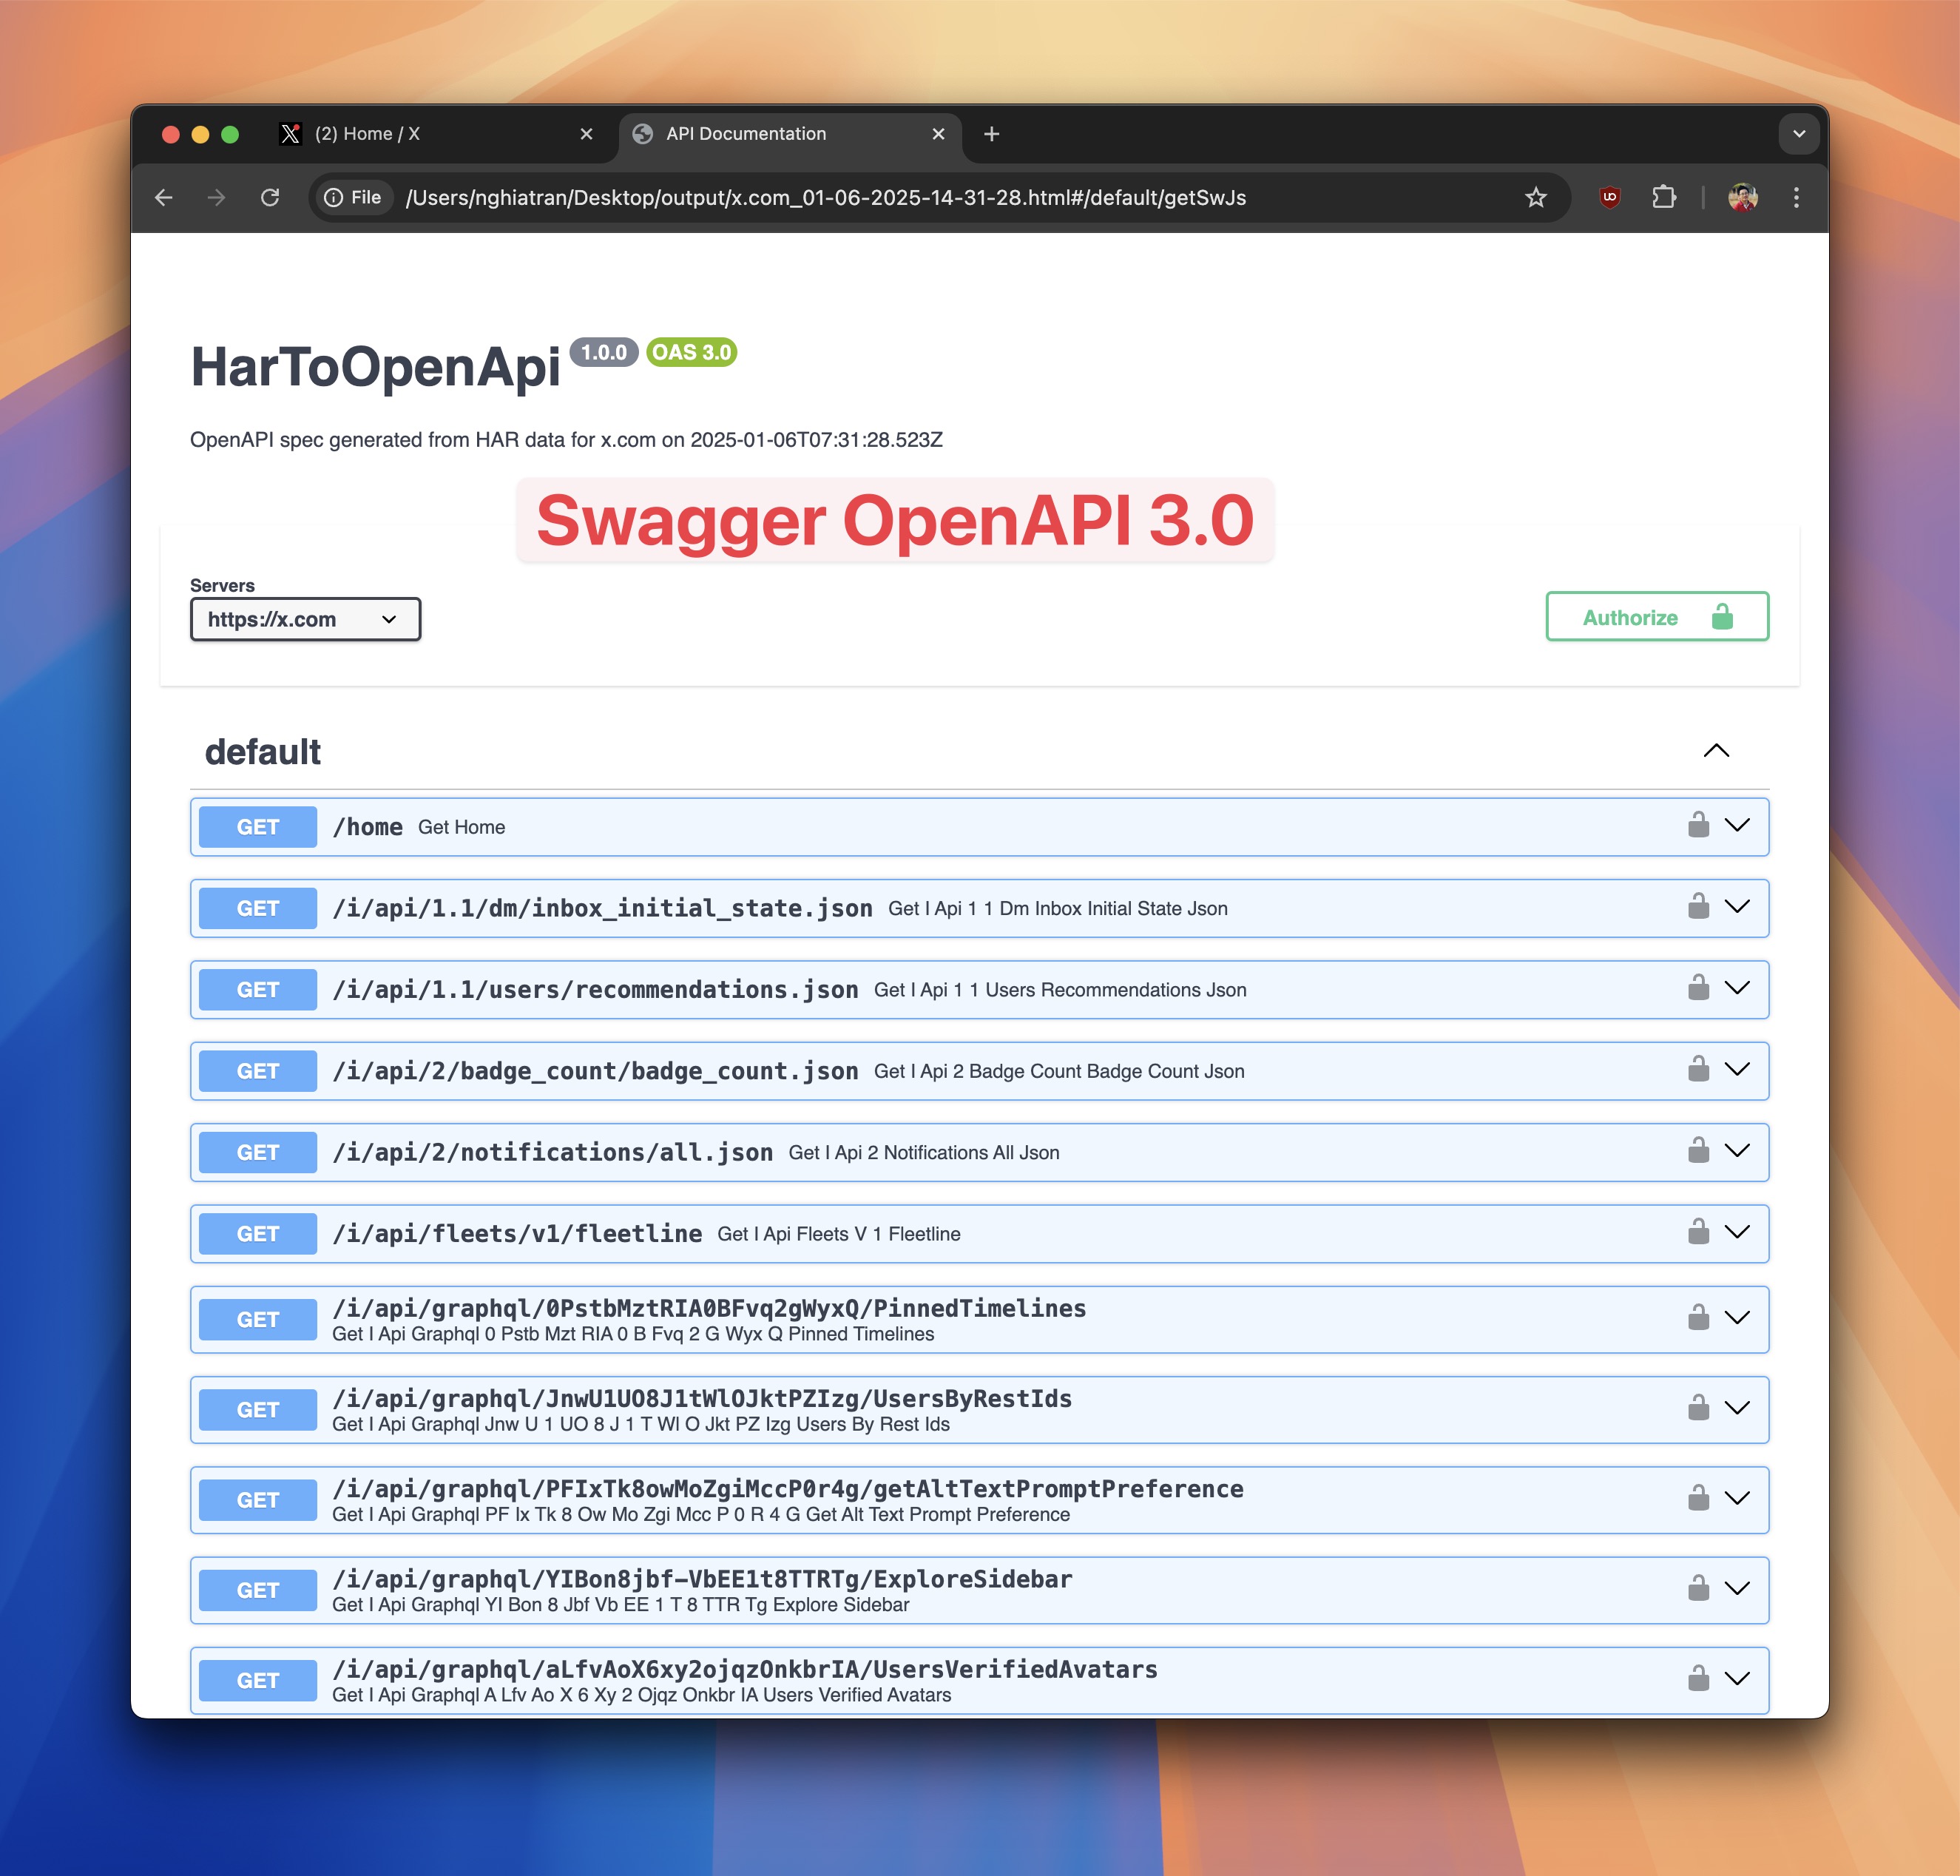Open the Chrome three-dot menu

1796,197
